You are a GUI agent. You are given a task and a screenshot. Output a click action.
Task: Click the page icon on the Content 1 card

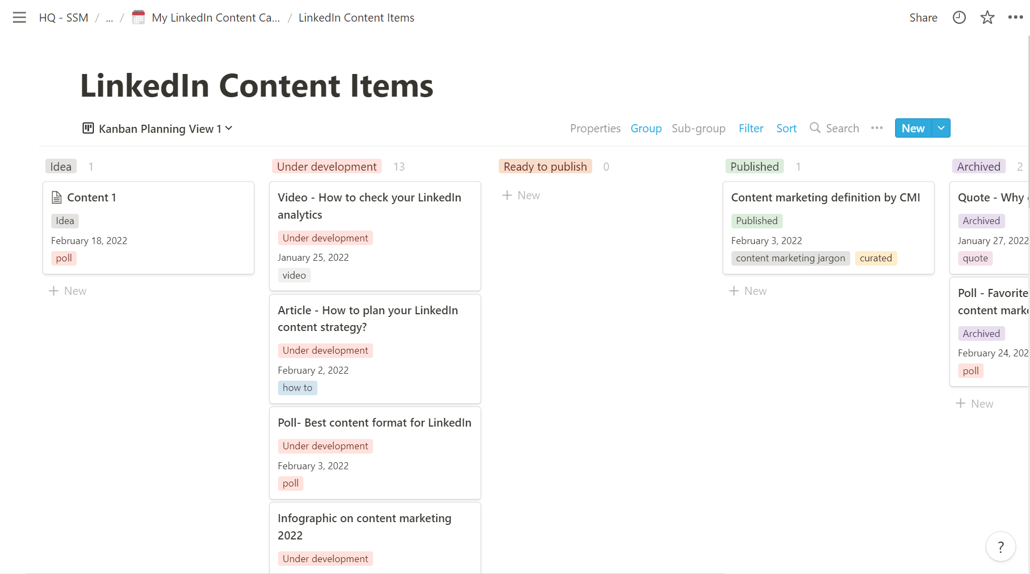click(x=57, y=197)
